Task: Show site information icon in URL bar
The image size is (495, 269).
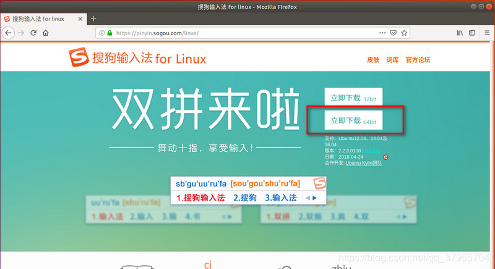Action: (101, 33)
